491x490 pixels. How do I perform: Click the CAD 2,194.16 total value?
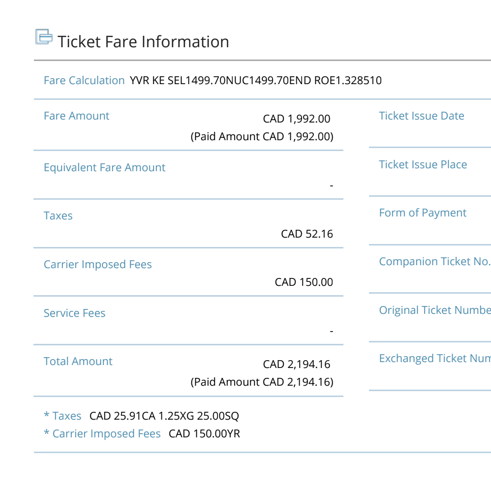[x=297, y=364]
